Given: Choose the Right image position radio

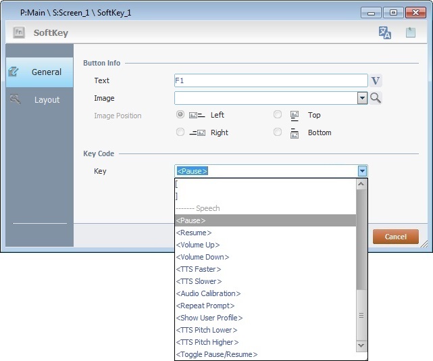Looking at the screenshot, I should pos(180,133).
